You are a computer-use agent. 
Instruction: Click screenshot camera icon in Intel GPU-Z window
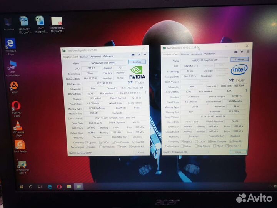tap(236, 52)
